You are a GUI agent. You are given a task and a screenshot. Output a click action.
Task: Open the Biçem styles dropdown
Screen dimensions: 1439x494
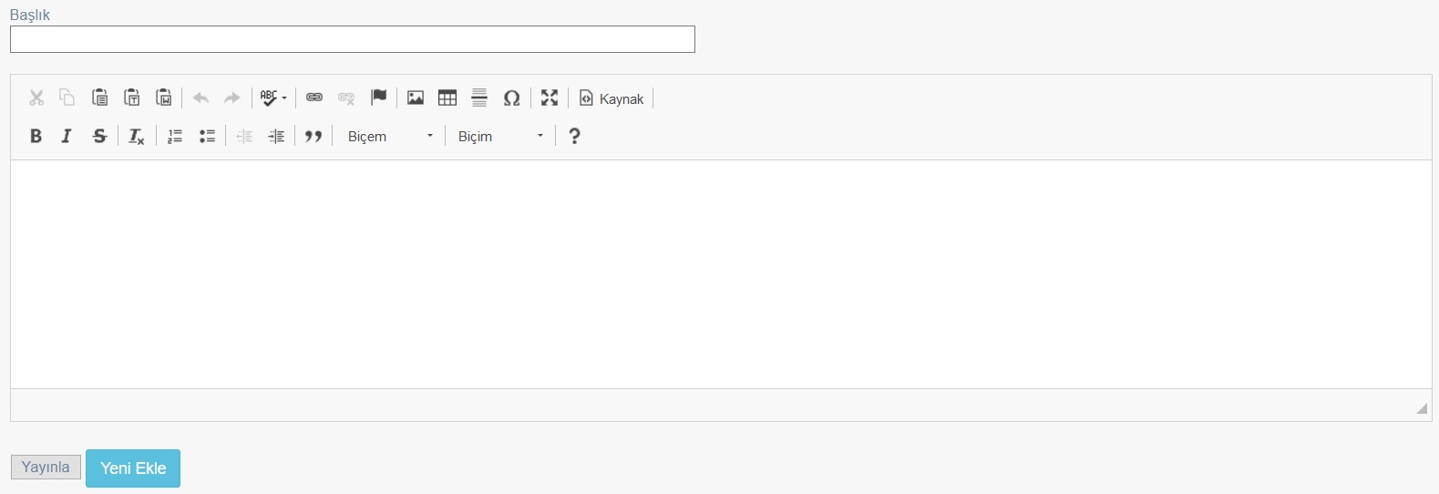click(390, 136)
